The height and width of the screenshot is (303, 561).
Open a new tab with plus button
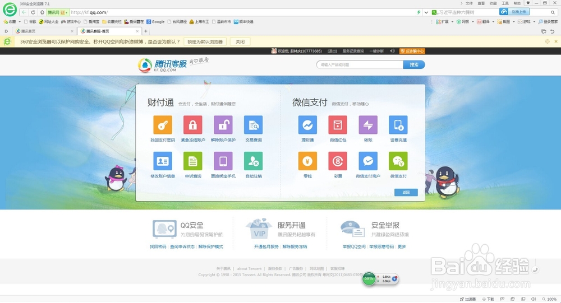tap(146, 31)
